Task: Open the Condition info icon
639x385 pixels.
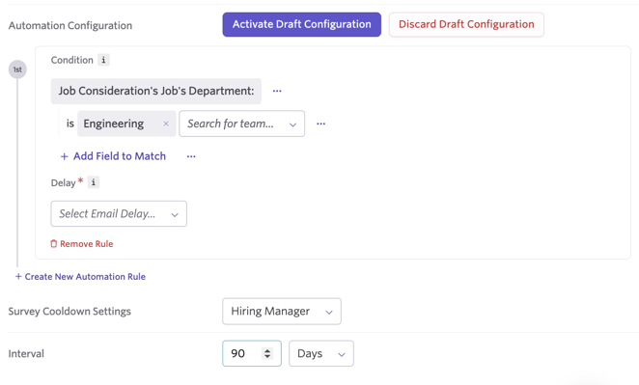Action: click(x=103, y=60)
